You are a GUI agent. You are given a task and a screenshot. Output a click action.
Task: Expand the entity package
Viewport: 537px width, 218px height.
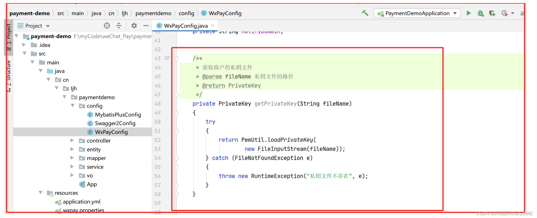tap(72, 149)
